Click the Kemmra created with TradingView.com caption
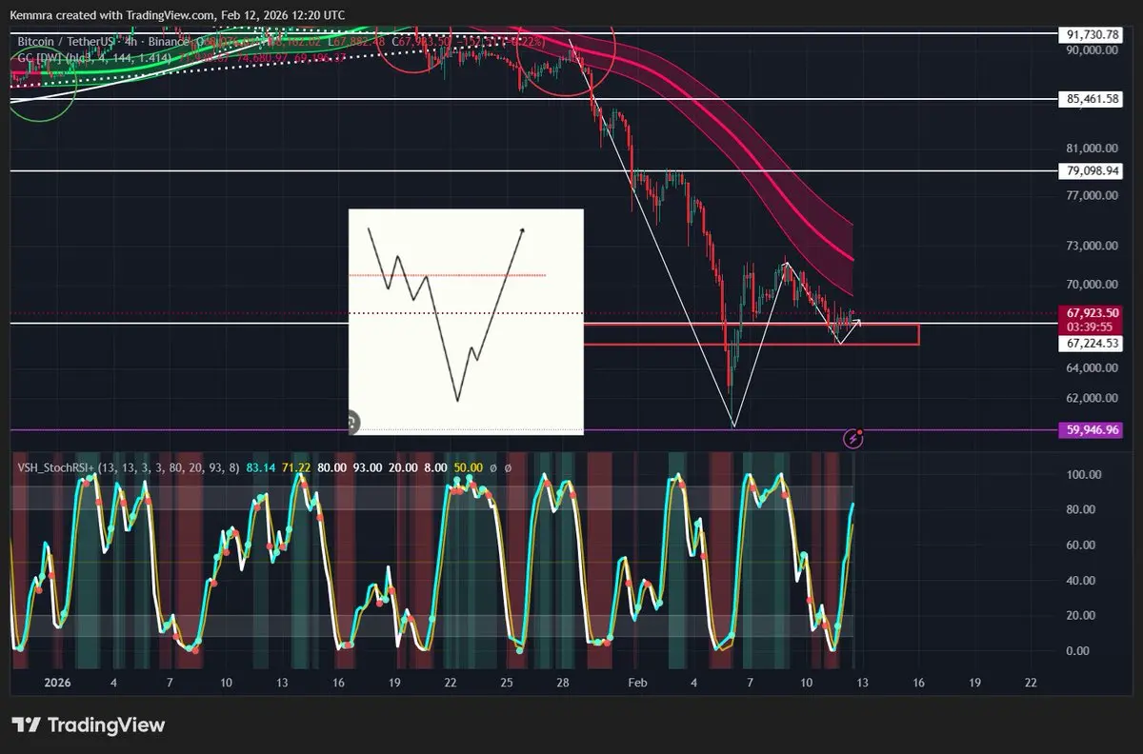Image resolution: width=1143 pixels, height=754 pixels. coord(177,15)
